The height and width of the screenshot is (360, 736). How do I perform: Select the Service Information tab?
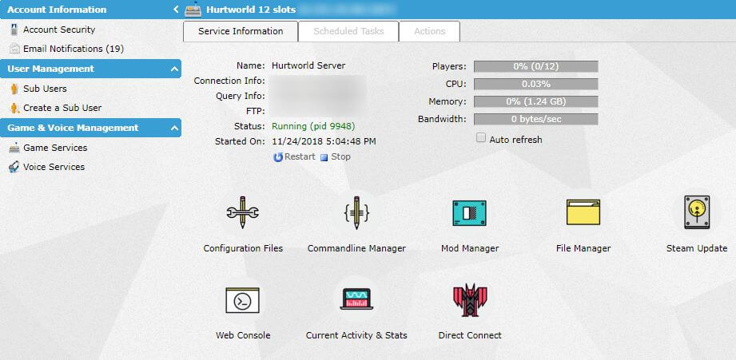click(241, 31)
